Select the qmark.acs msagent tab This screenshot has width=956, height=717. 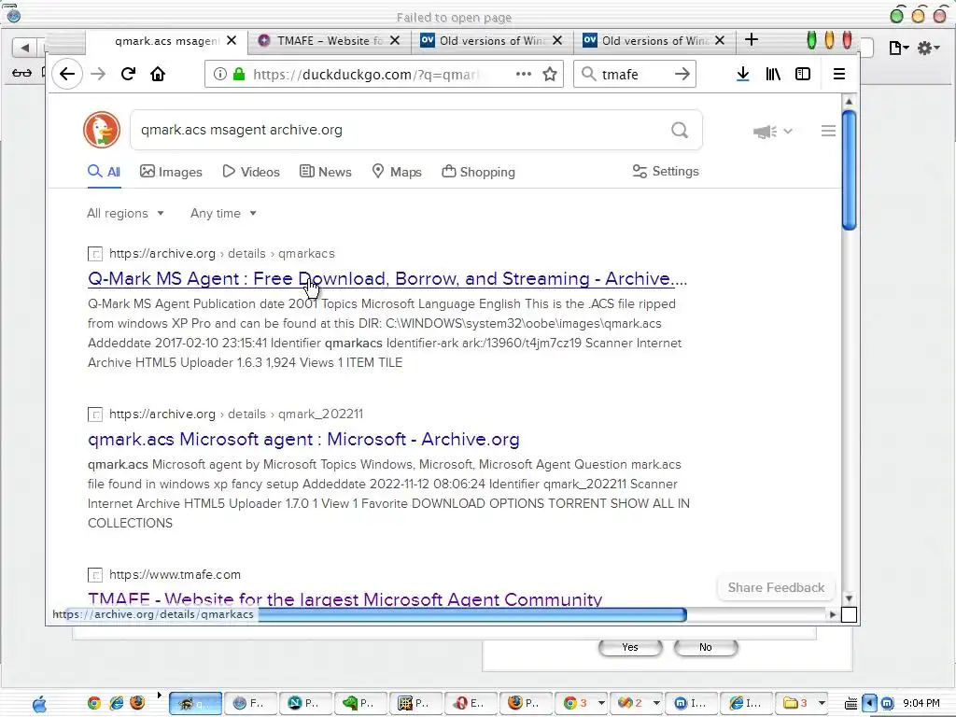click(166, 41)
